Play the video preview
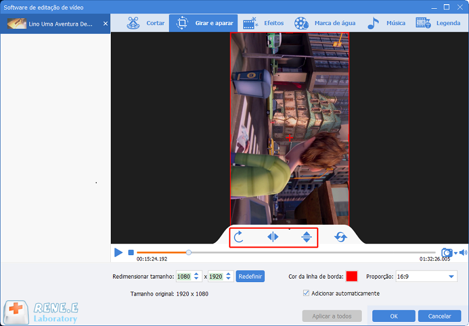 click(118, 253)
